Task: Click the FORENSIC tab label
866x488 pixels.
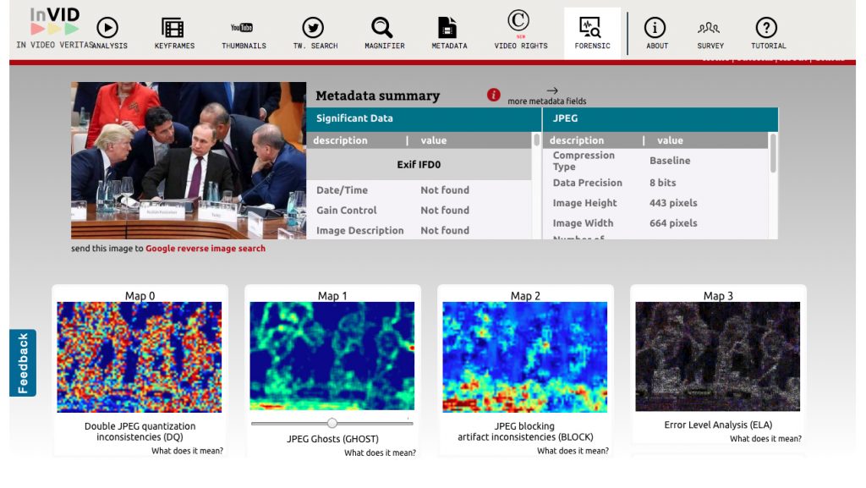Action: [x=592, y=46]
